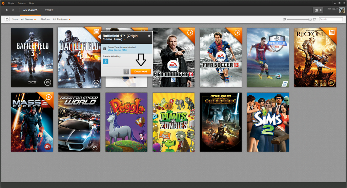The image size is (347, 188).
Task: Select the Peggle game tile
Action: 126,122
